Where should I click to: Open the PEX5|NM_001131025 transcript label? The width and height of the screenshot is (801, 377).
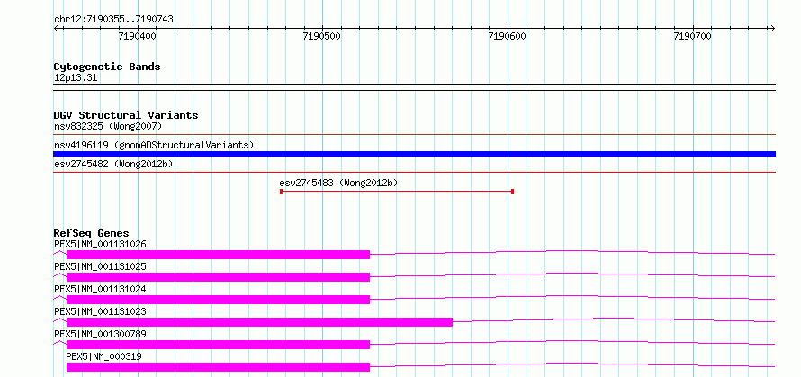pyautogui.click(x=100, y=266)
